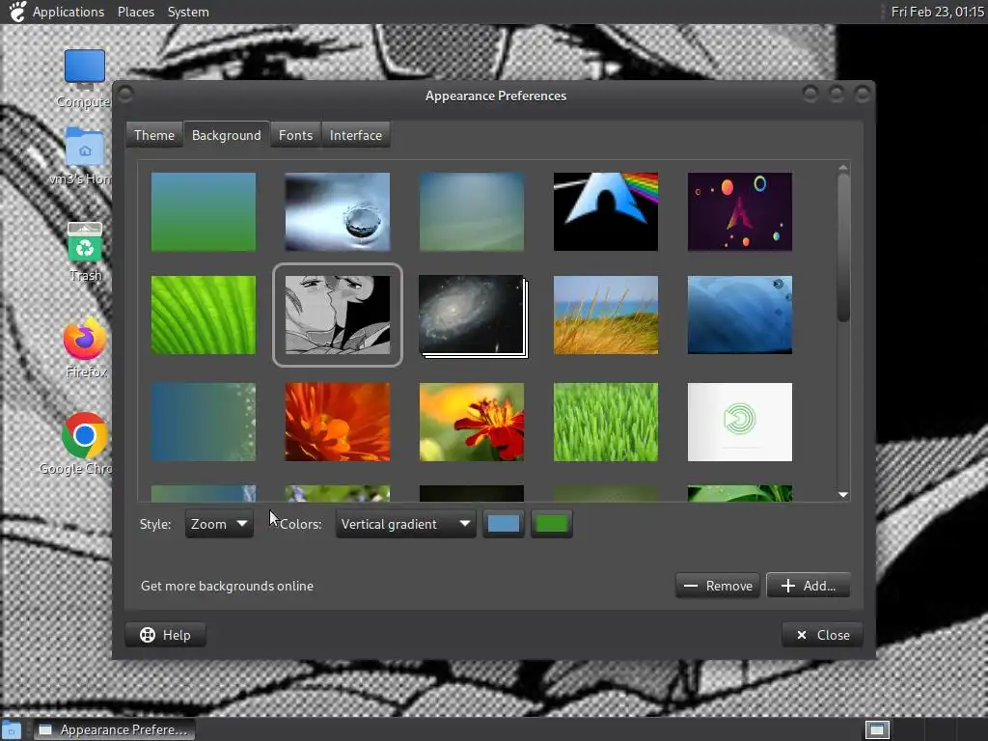Open the Applications menu
Viewport: 988px width, 741px height.
pyautogui.click(x=69, y=12)
